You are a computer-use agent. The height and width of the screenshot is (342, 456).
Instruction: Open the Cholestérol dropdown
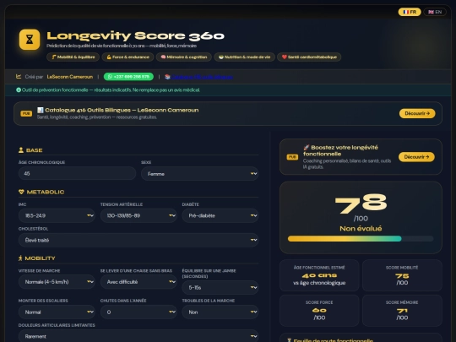point(138,240)
